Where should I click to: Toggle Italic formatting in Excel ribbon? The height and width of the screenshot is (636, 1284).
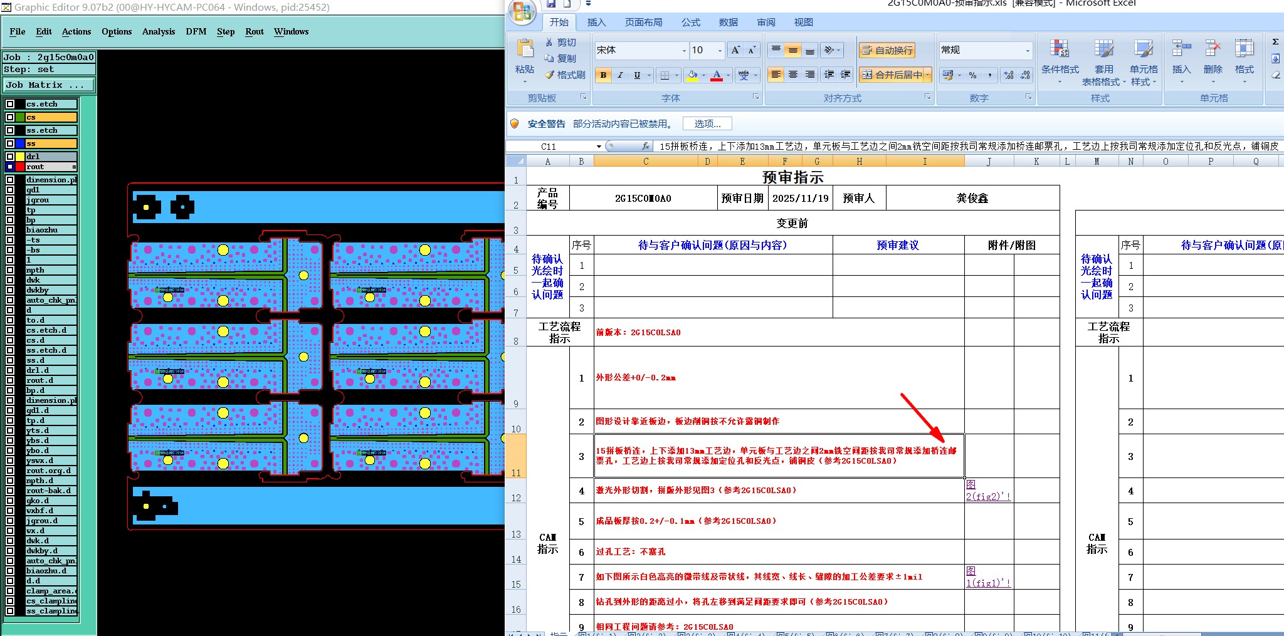[620, 75]
